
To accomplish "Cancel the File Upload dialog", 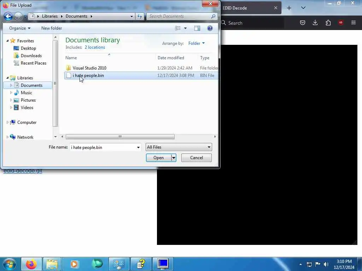I will click(197, 158).
